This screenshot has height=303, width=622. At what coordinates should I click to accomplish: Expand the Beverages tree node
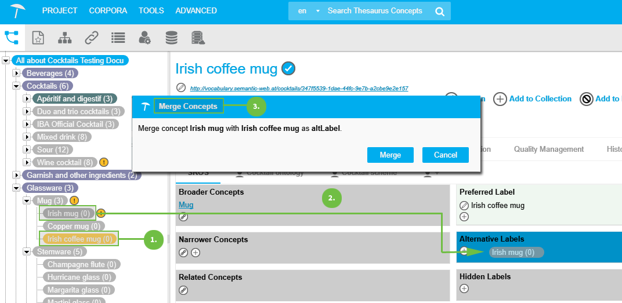point(16,73)
